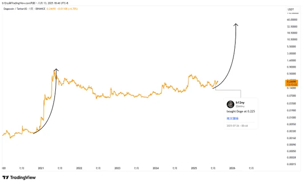Click the 'bought Doge at 0.225' text

pos(241,111)
